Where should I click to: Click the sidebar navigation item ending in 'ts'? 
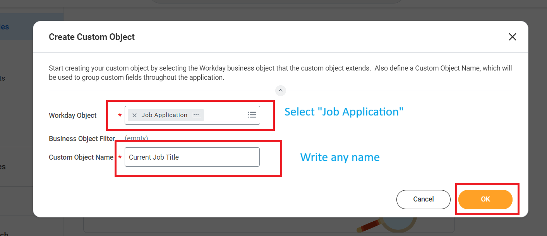(2, 78)
